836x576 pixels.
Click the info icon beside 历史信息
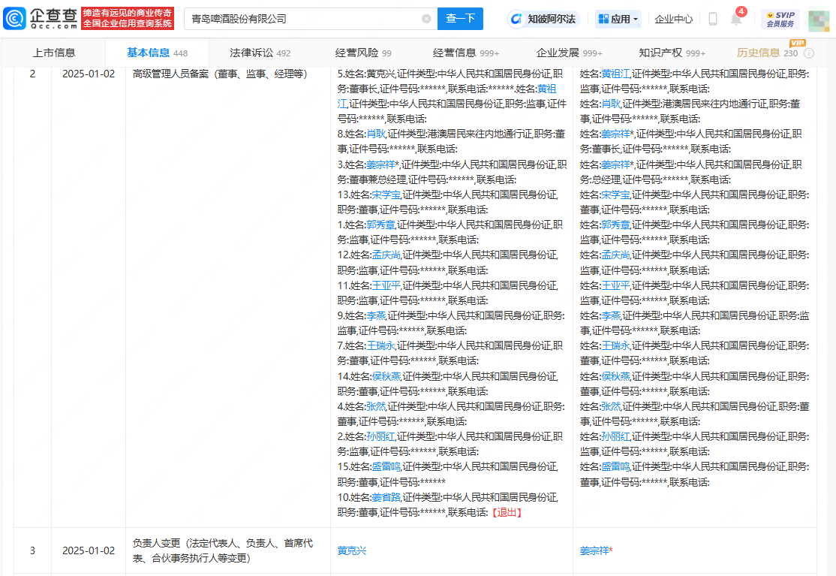tap(809, 53)
